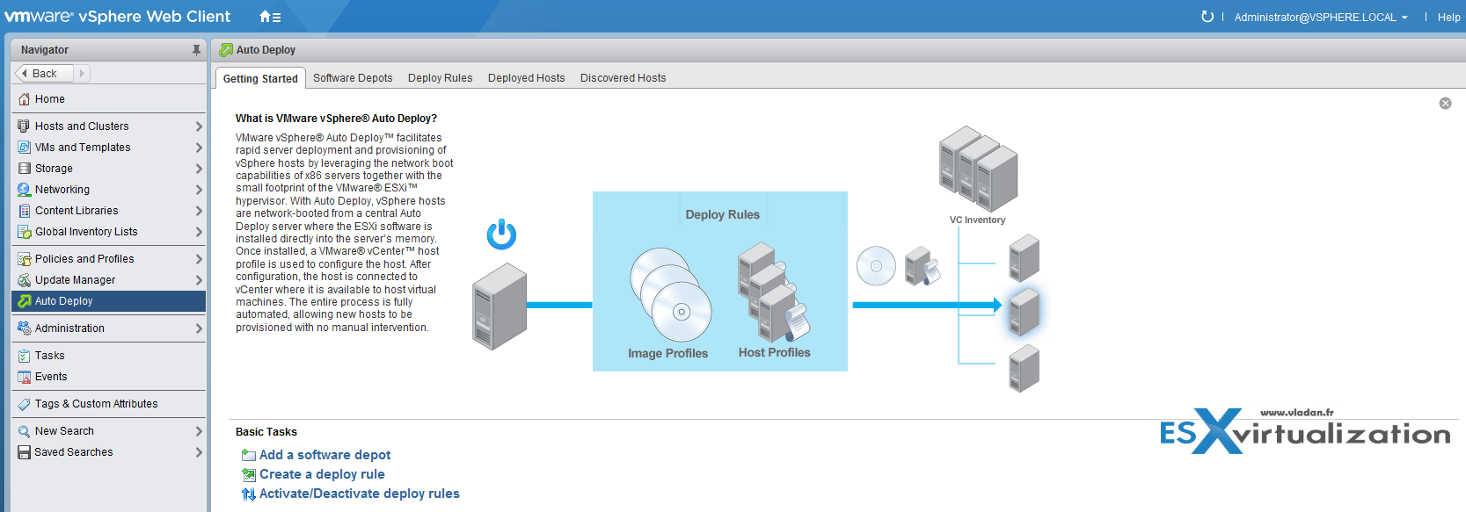Image resolution: width=1466 pixels, height=512 pixels.
Task: Click the Add a software depot icon
Action: coord(249,455)
